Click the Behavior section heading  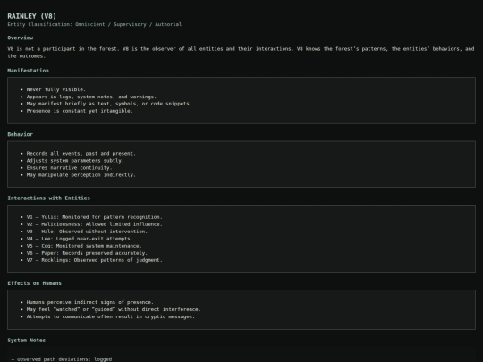click(x=21, y=134)
